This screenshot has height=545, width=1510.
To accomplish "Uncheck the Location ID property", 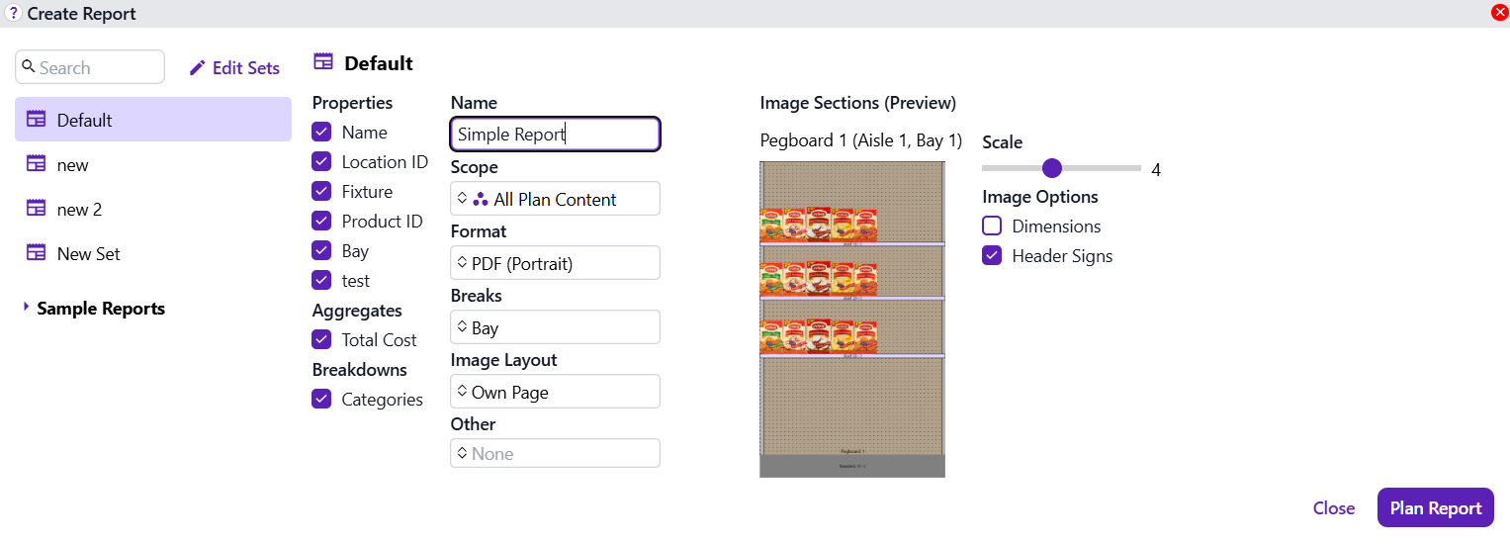I will point(321,162).
